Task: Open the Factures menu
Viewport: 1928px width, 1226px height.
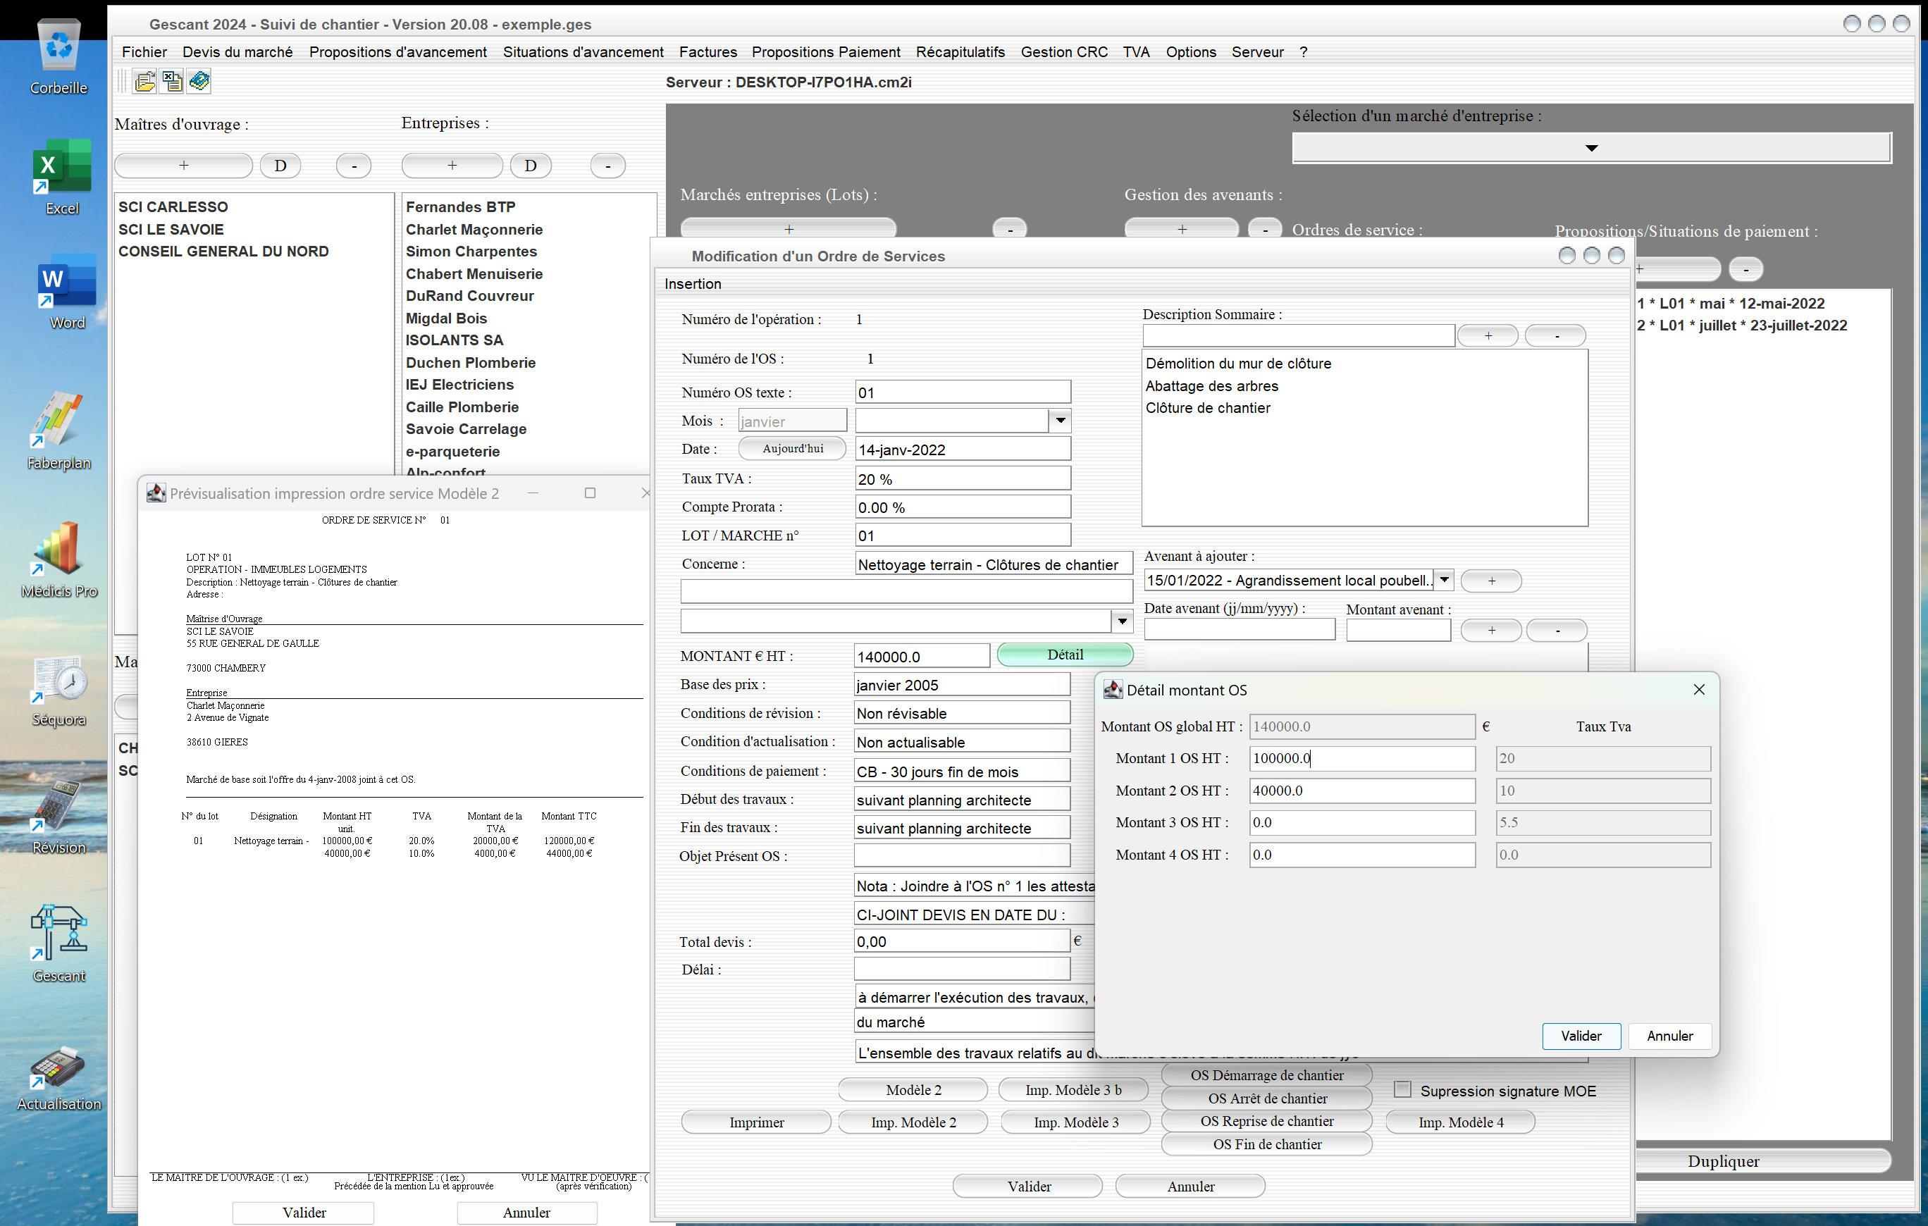Action: coord(707,52)
